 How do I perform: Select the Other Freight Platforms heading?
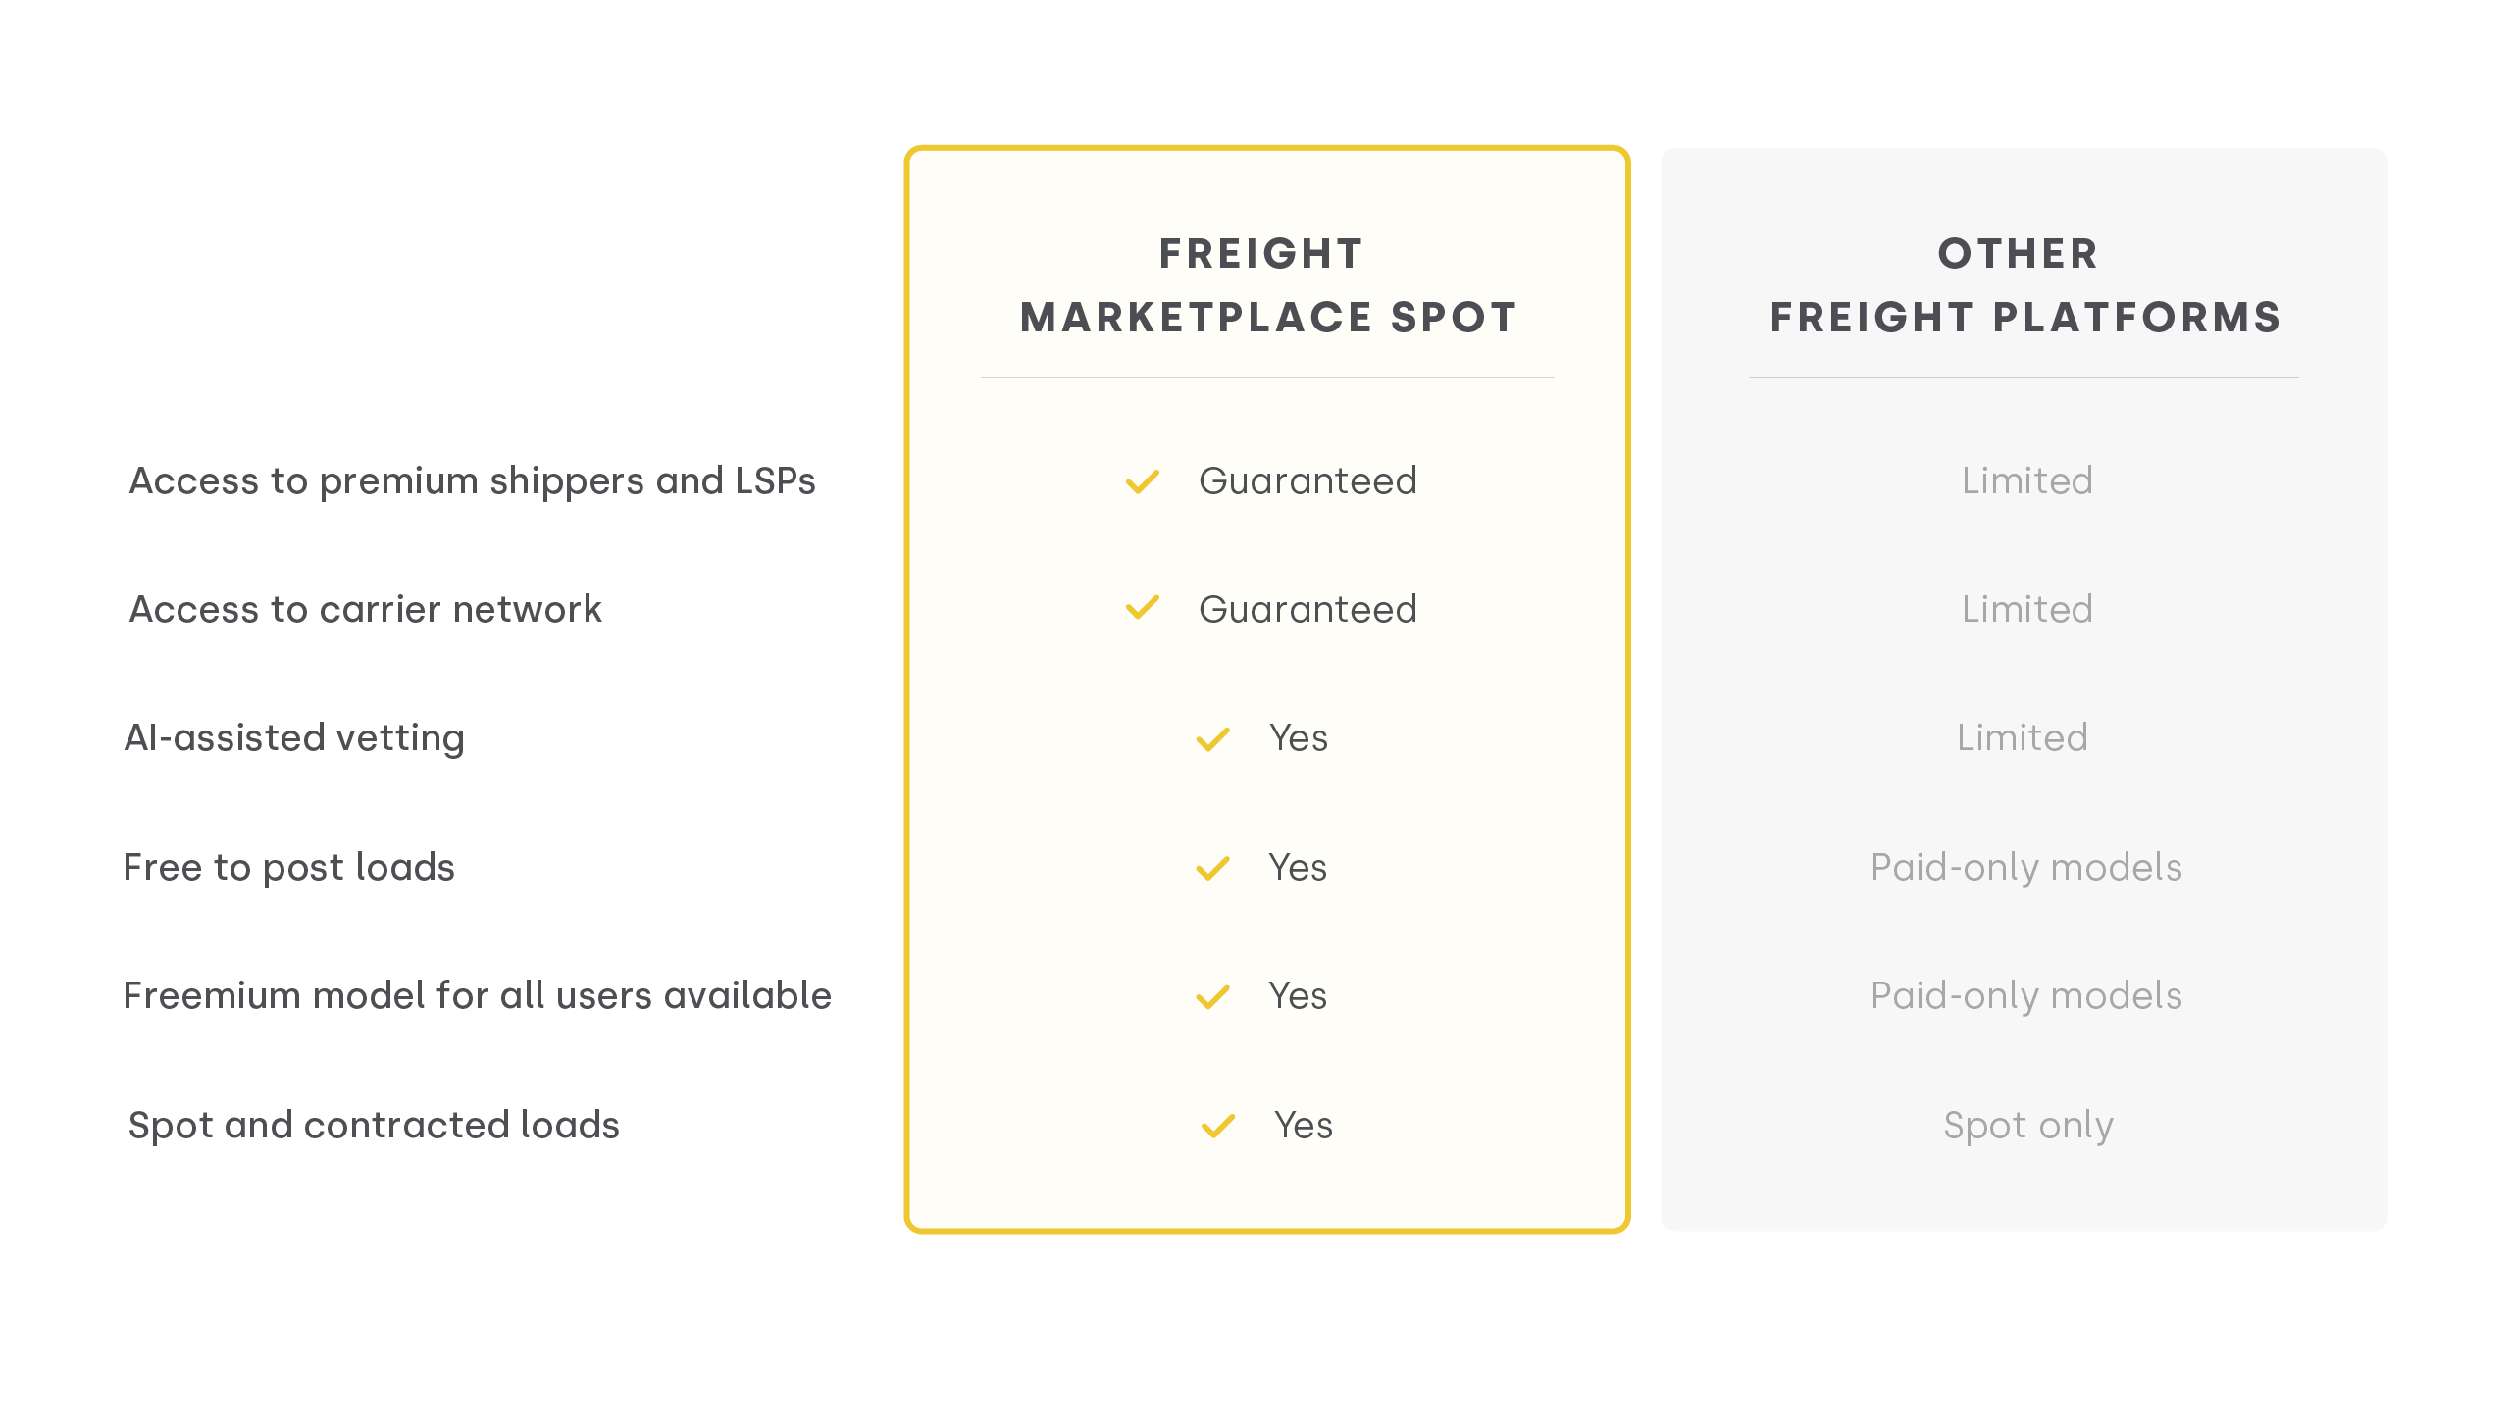(2025, 285)
